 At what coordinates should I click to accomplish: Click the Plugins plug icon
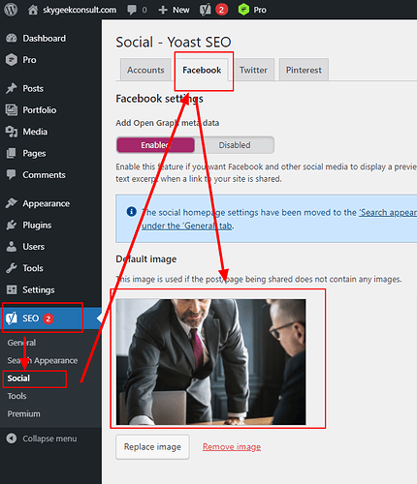click(x=12, y=225)
